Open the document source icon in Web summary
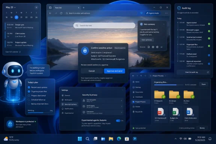 (148, 47)
